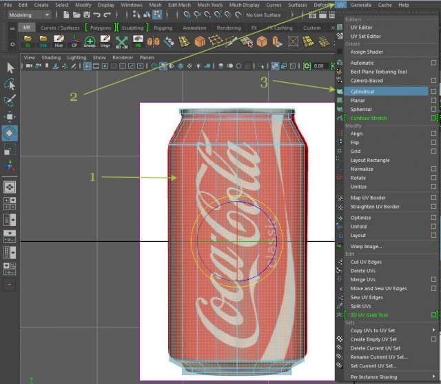This screenshot has width=441, height=384.
Task: Select the arrow Select tool
Action: click(x=10, y=68)
